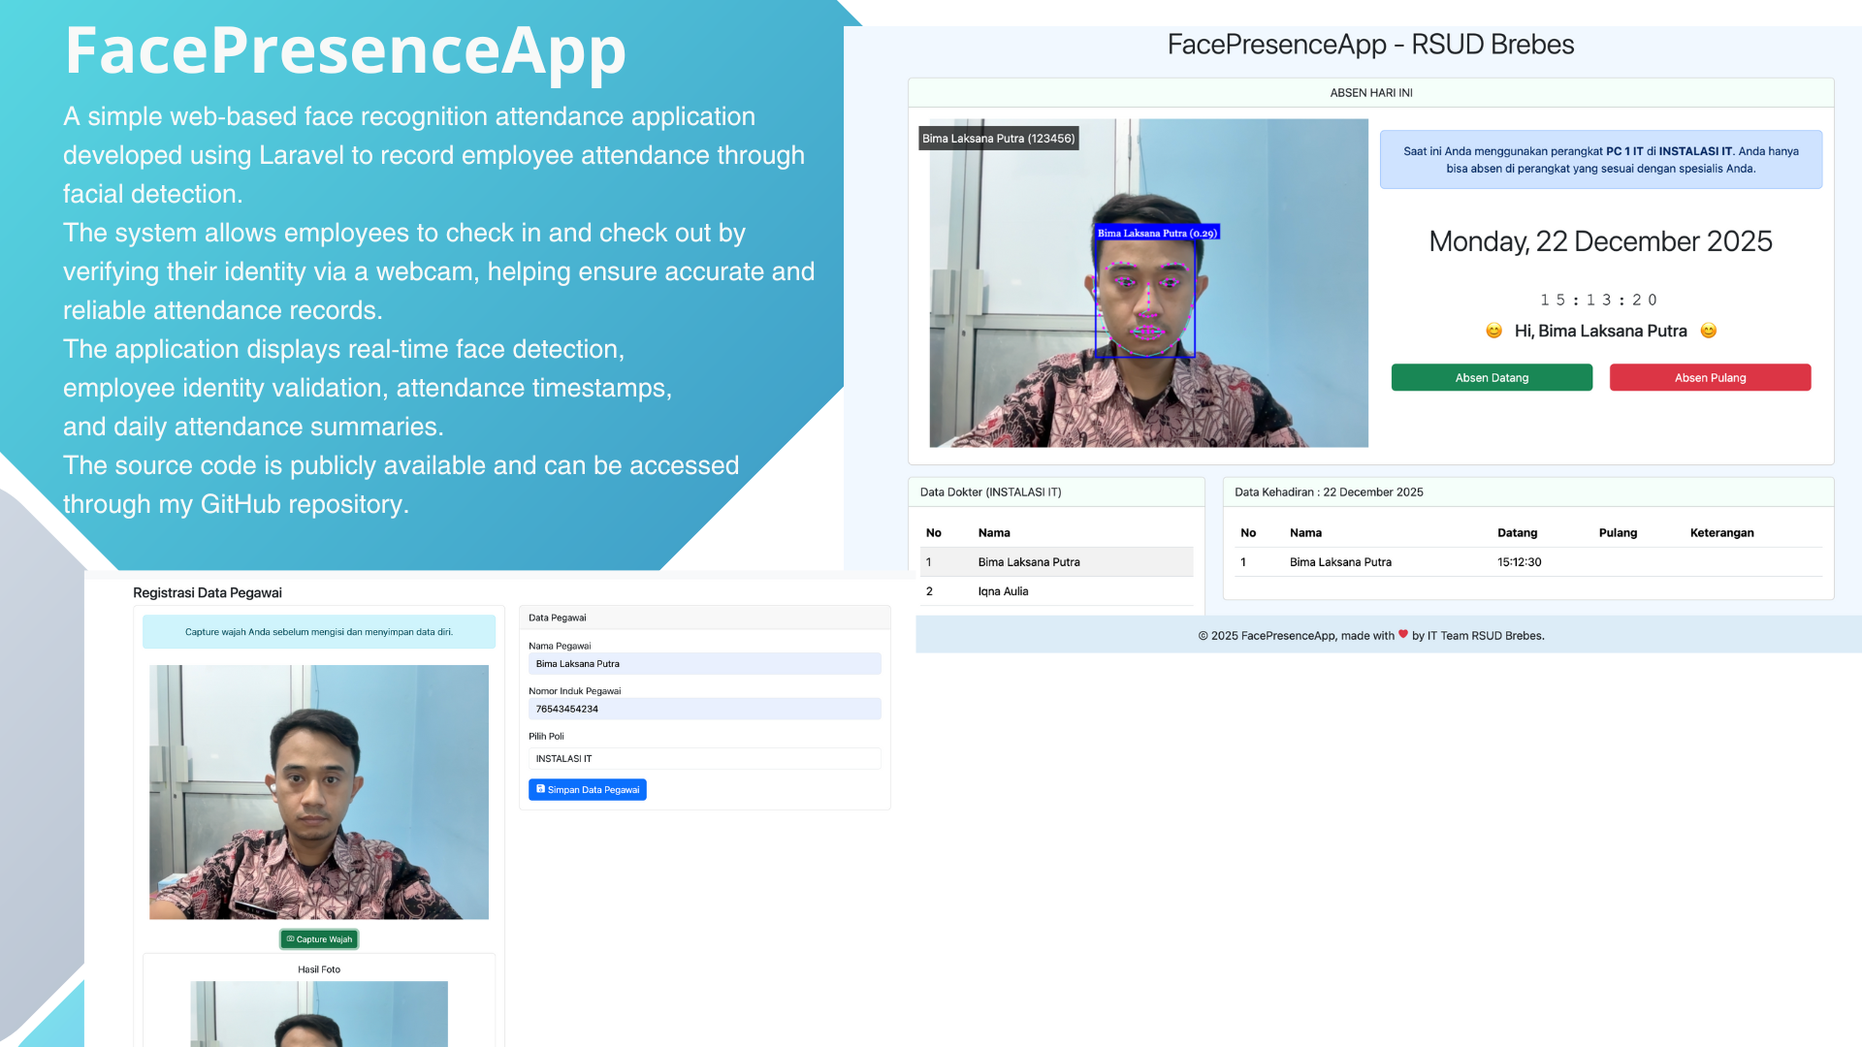The image size is (1862, 1047).
Task: Click the Hasil Foto captured thumbnail
Action: (x=319, y=1013)
